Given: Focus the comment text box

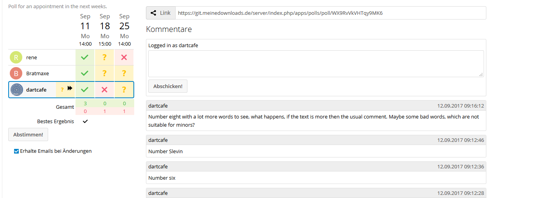Looking at the screenshot, I should pos(316,64).
